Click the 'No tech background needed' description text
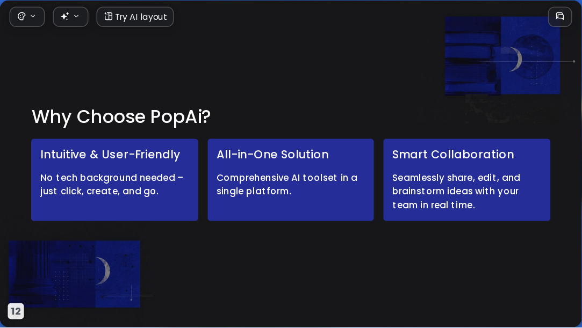The image size is (582, 328). [x=112, y=185]
